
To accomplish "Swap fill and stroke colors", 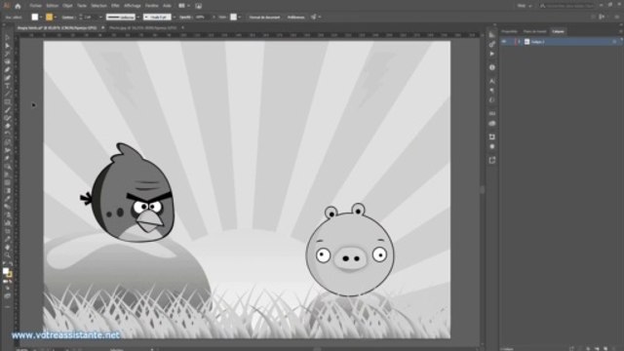I will (11, 264).
